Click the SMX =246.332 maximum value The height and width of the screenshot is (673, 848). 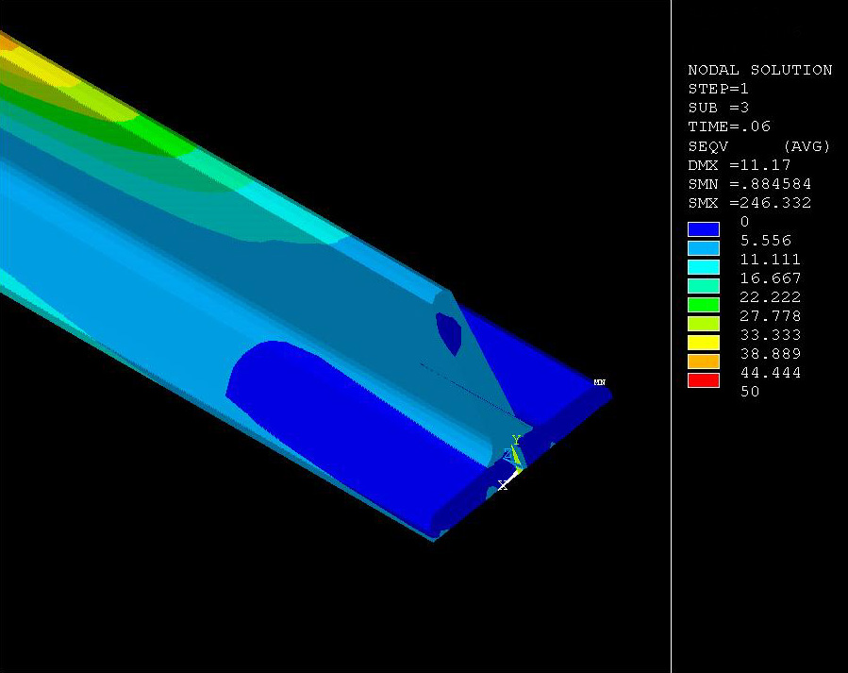click(749, 203)
